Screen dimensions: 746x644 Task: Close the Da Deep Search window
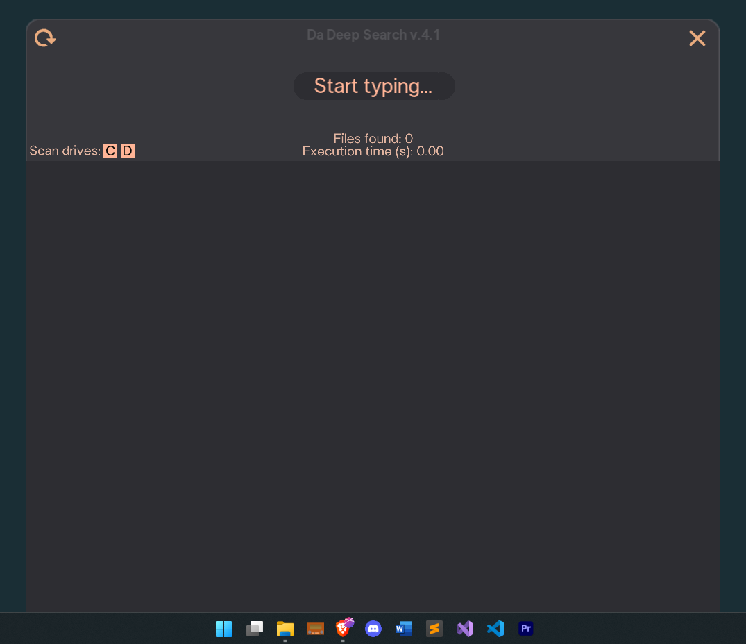[x=697, y=38]
